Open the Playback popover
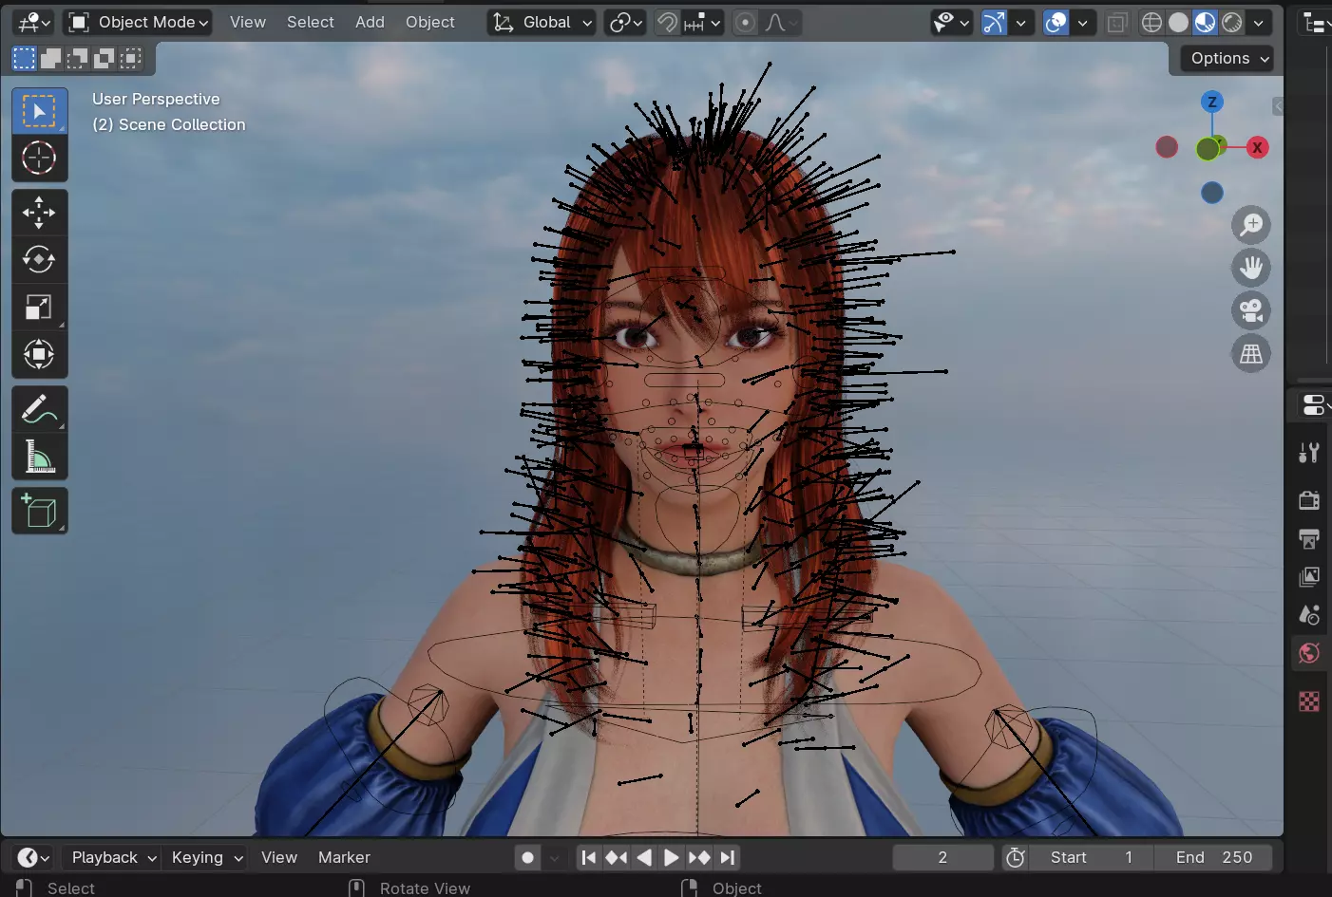1332x897 pixels. 114,857
